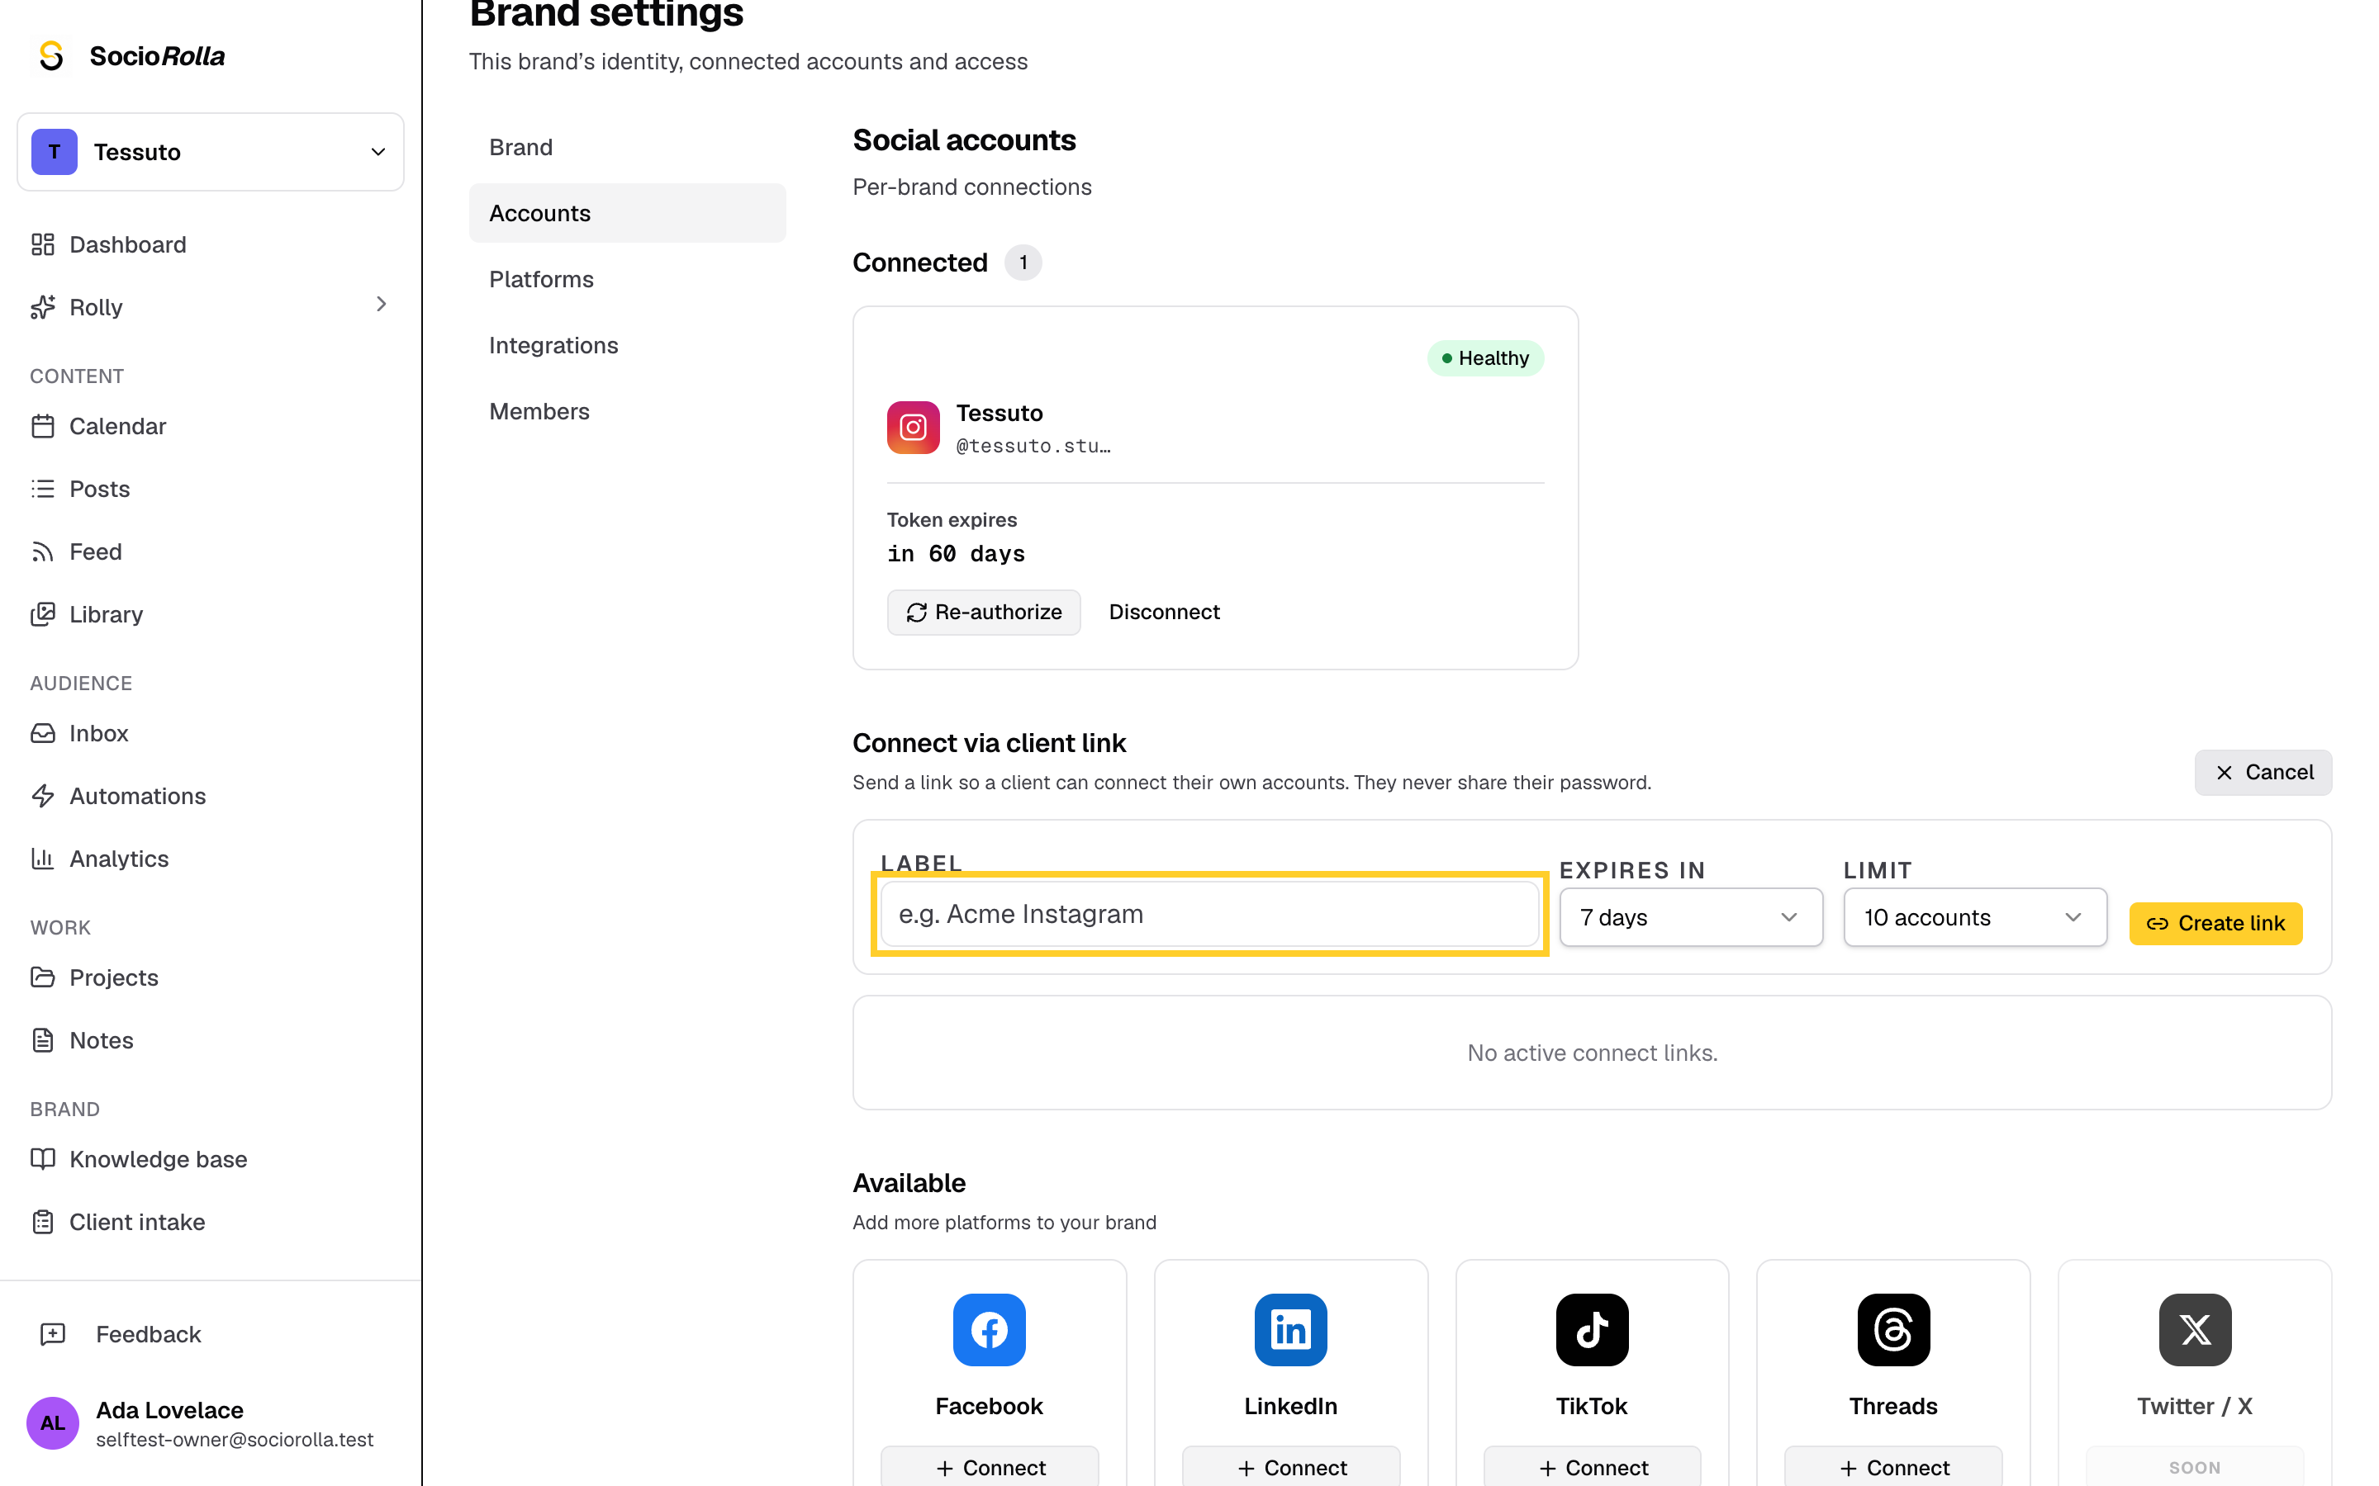
Task: Switch to the Platforms settings tab
Action: (x=627, y=279)
